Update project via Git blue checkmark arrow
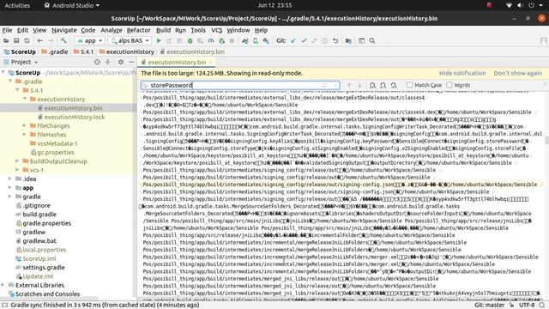This screenshot has height=309, width=549. [293, 40]
